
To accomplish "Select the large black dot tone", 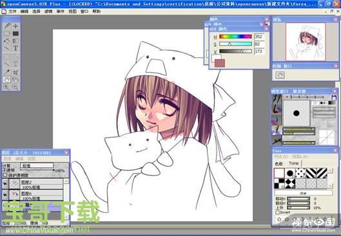I will [x=290, y=174].
